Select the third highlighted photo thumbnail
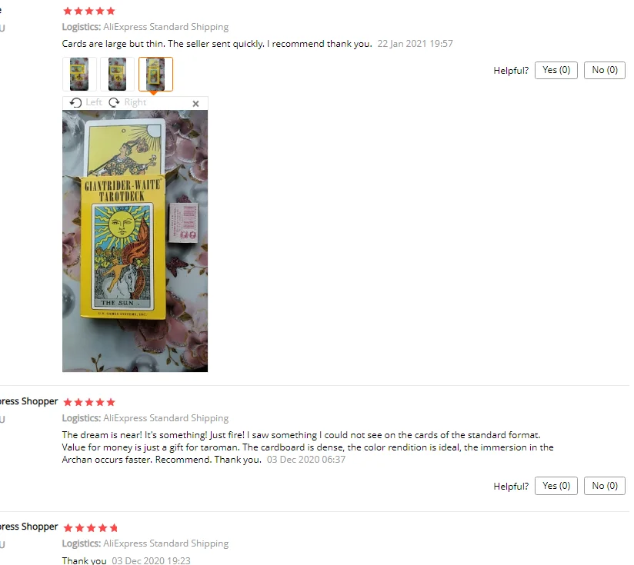The width and height of the screenshot is (634, 565). coord(155,75)
